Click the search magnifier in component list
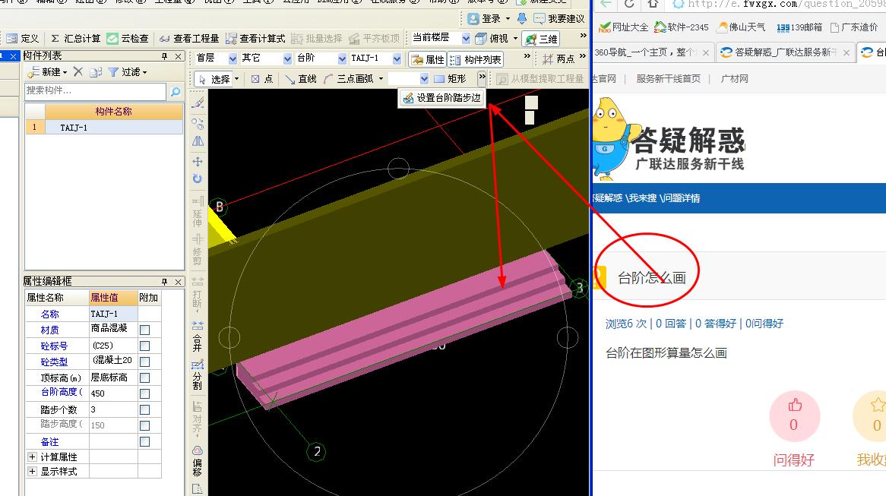Image resolution: width=886 pixels, height=496 pixels. point(176,91)
